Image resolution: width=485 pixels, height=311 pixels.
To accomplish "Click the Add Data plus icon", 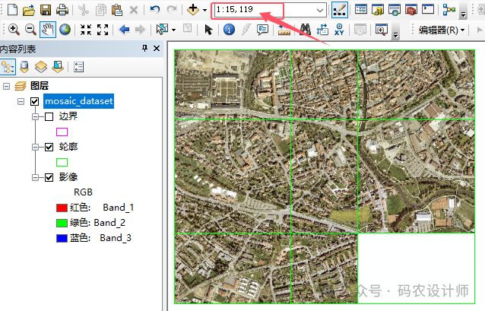I will [x=193, y=10].
